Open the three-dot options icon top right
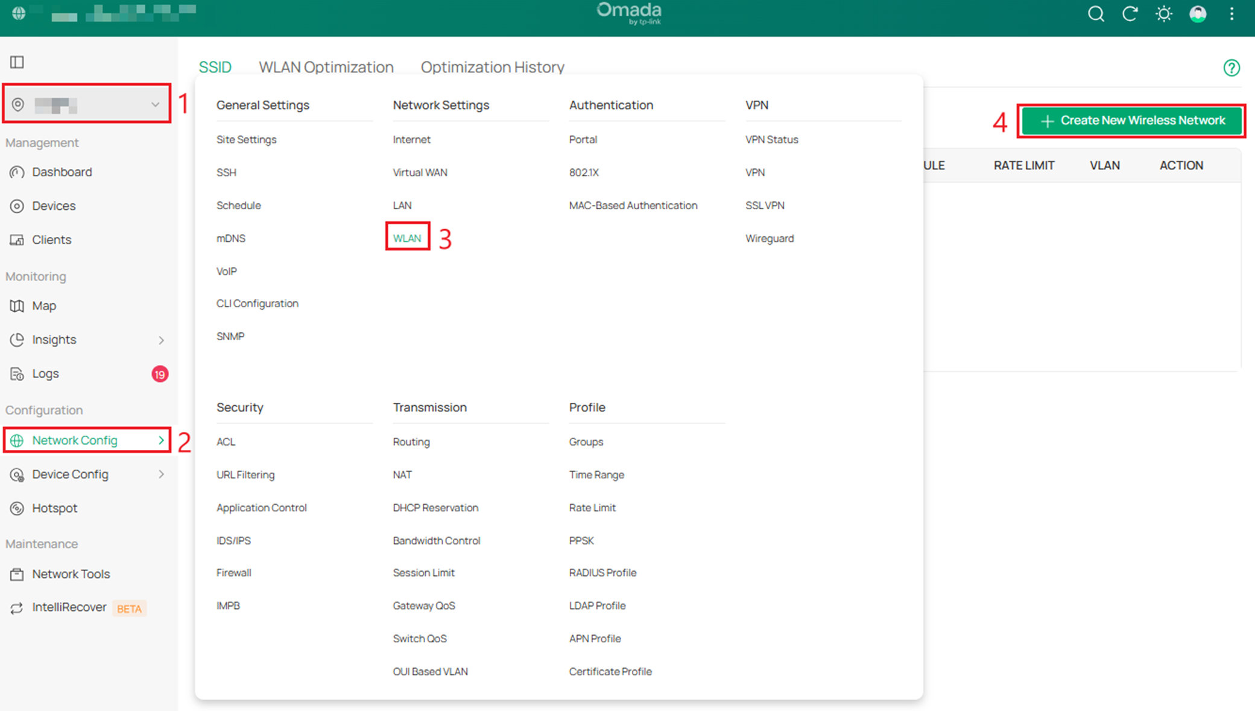This screenshot has width=1255, height=711. (x=1231, y=14)
